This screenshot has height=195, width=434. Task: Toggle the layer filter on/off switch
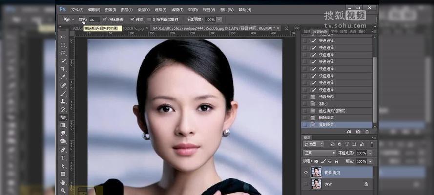click(372, 144)
